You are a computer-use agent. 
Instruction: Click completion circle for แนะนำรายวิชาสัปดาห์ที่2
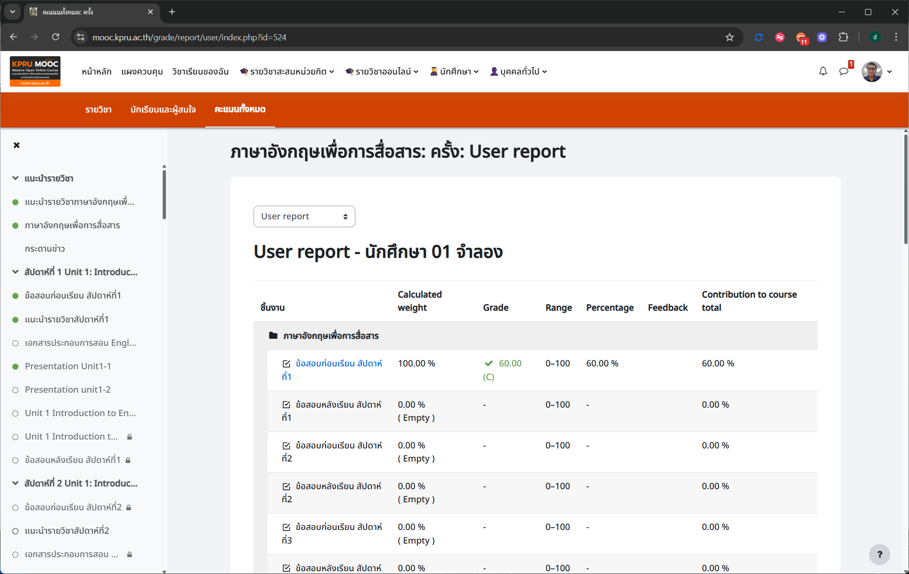click(x=15, y=531)
